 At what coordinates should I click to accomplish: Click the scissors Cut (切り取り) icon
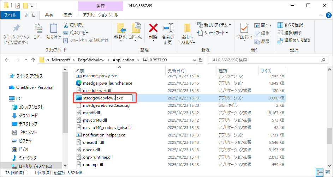[66, 25]
